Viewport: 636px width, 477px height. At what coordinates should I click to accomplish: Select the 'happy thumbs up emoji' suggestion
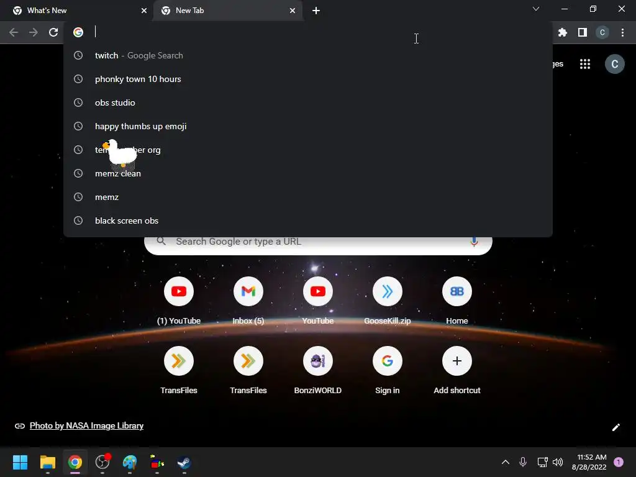308,126
